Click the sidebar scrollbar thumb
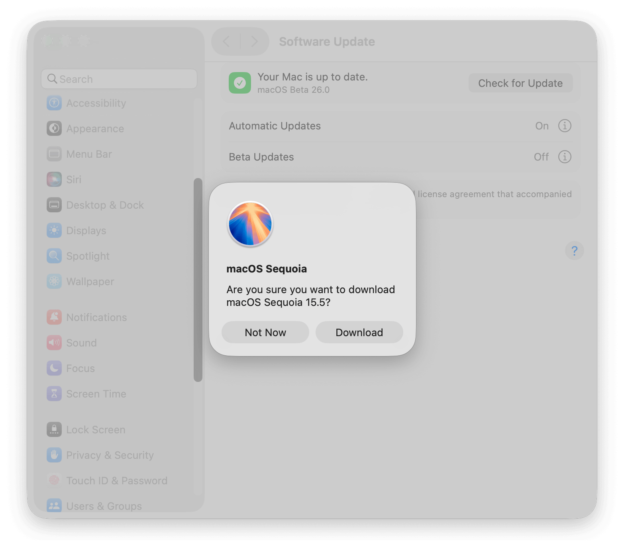This screenshot has width=624, height=552. (198, 280)
